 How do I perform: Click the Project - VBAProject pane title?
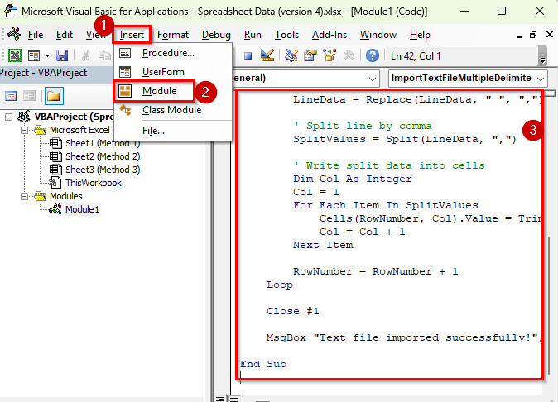coord(43,73)
